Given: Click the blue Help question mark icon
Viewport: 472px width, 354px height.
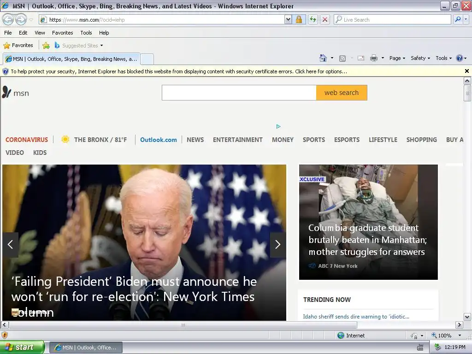Looking at the screenshot, I should (460, 58).
